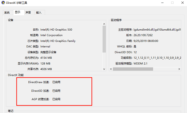Click the DAC type value Internal

point(45,47)
